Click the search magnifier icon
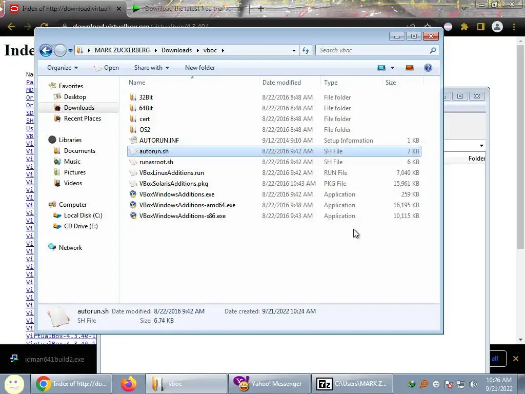This screenshot has height=394, width=525. tap(433, 50)
